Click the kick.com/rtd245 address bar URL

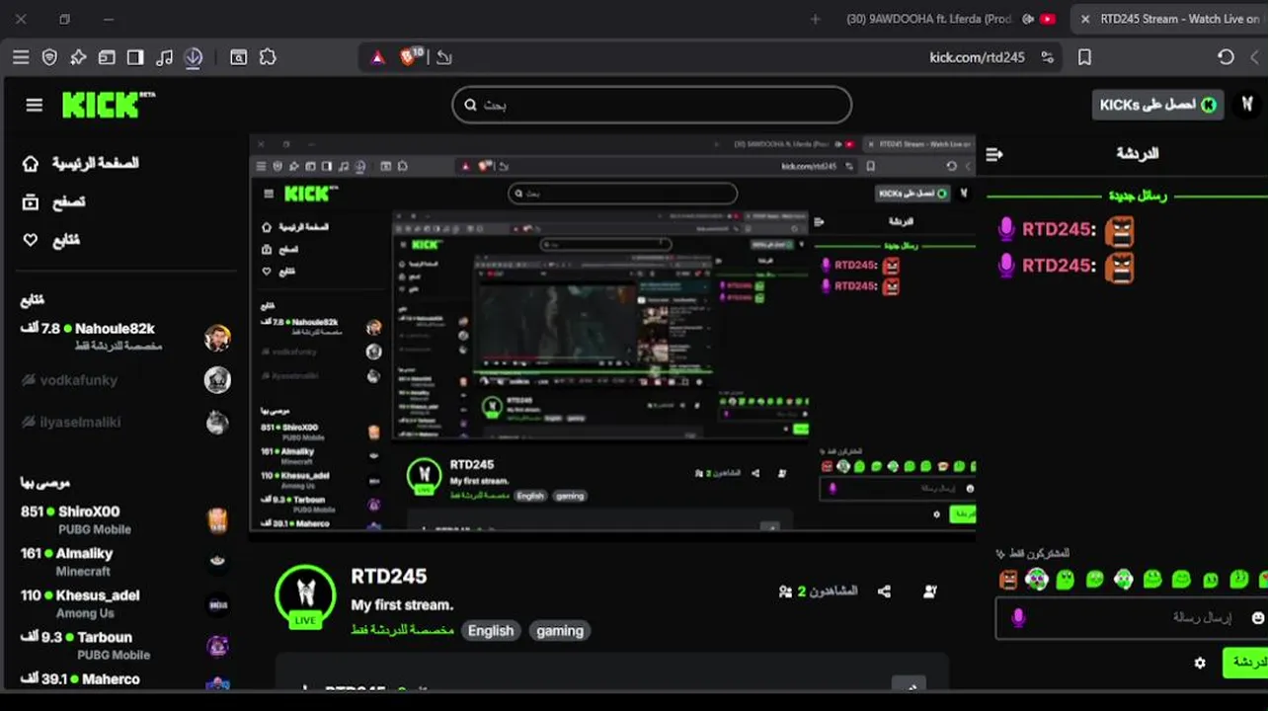click(977, 57)
